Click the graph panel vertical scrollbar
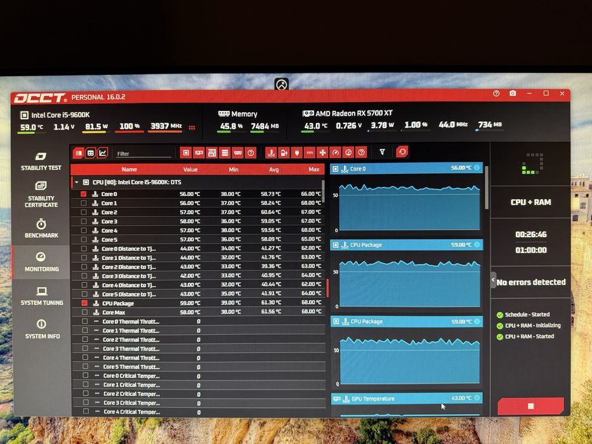 [x=487, y=188]
